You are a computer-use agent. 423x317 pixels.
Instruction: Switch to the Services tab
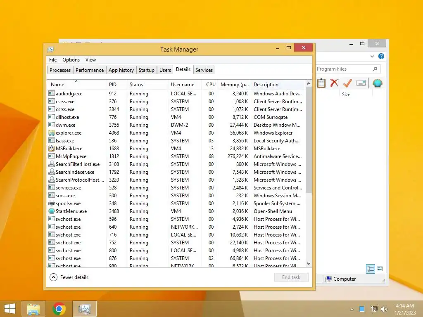[204, 70]
